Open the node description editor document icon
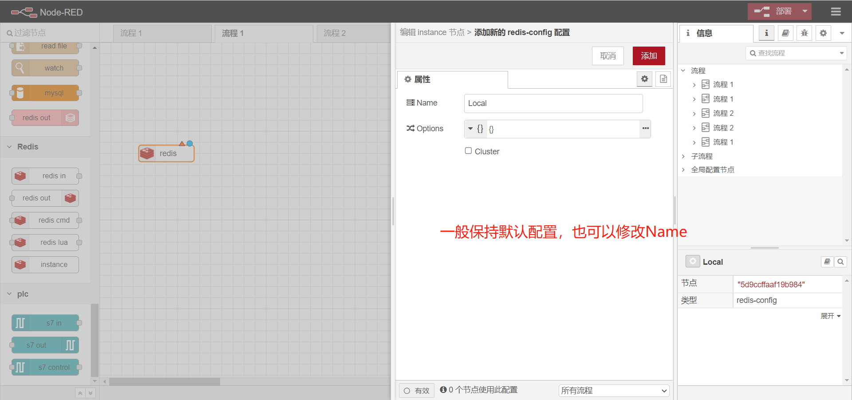 click(x=663, y=79)
